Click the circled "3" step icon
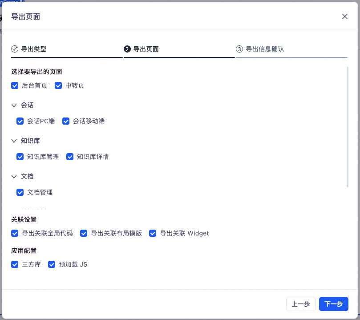The width and height of the screenshot is (360, 320). point(240,49)
